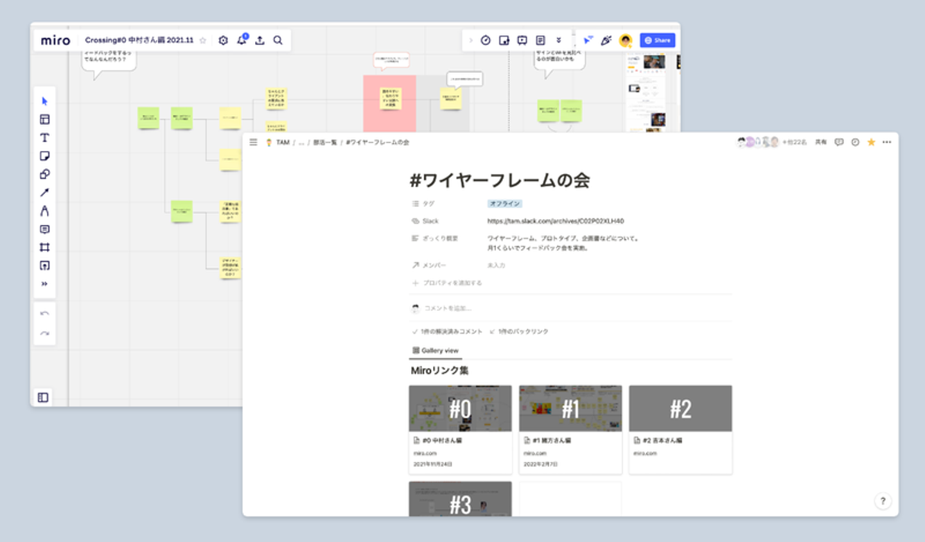Screen dimensions: 925x542
Task: Click the blue Share button in Miro
Action: click(x=657, y=40)
